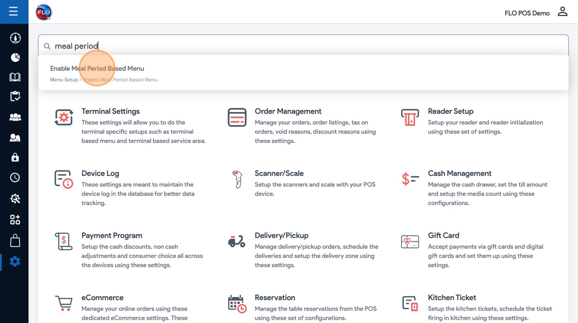
Task: Click the Terminal Settings icon
Action: point(64,118)
